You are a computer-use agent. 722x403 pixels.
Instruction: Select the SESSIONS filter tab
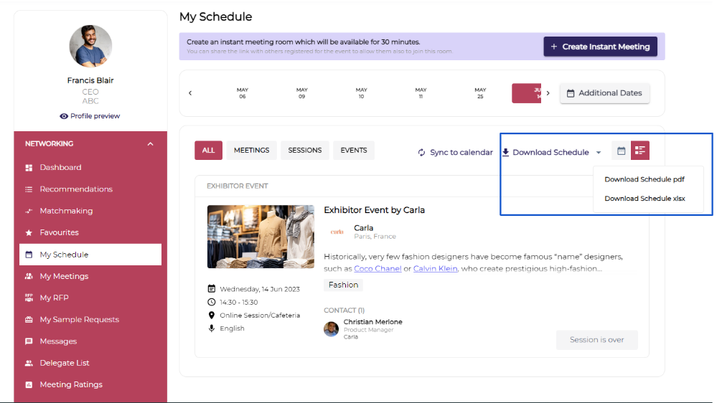click(304, 151)
